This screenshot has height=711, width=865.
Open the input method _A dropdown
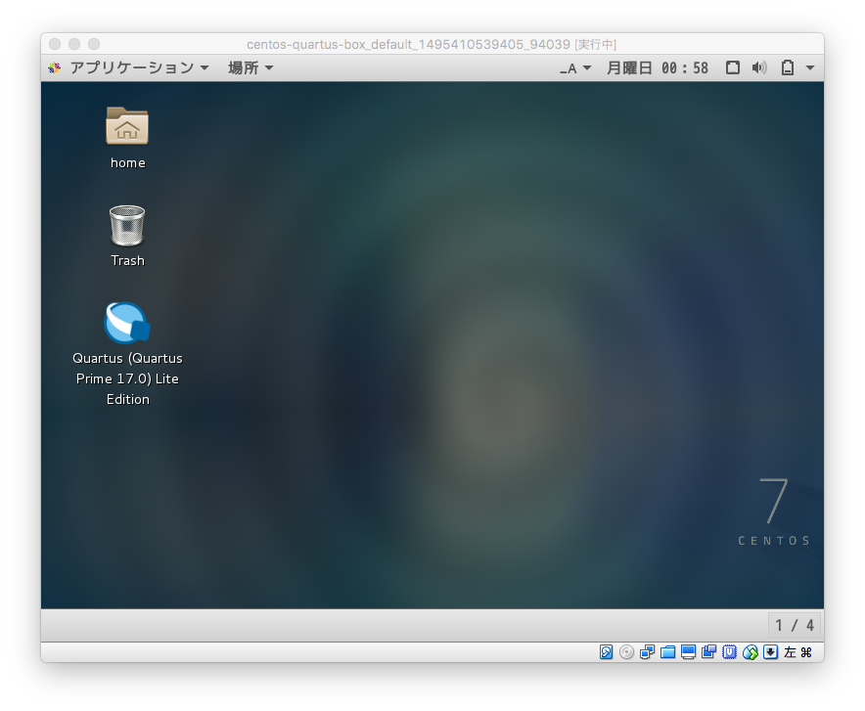(x=575, y=67)
